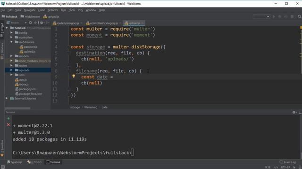Expand the config folder arrow
302x169 pixels.
point(11,33)
